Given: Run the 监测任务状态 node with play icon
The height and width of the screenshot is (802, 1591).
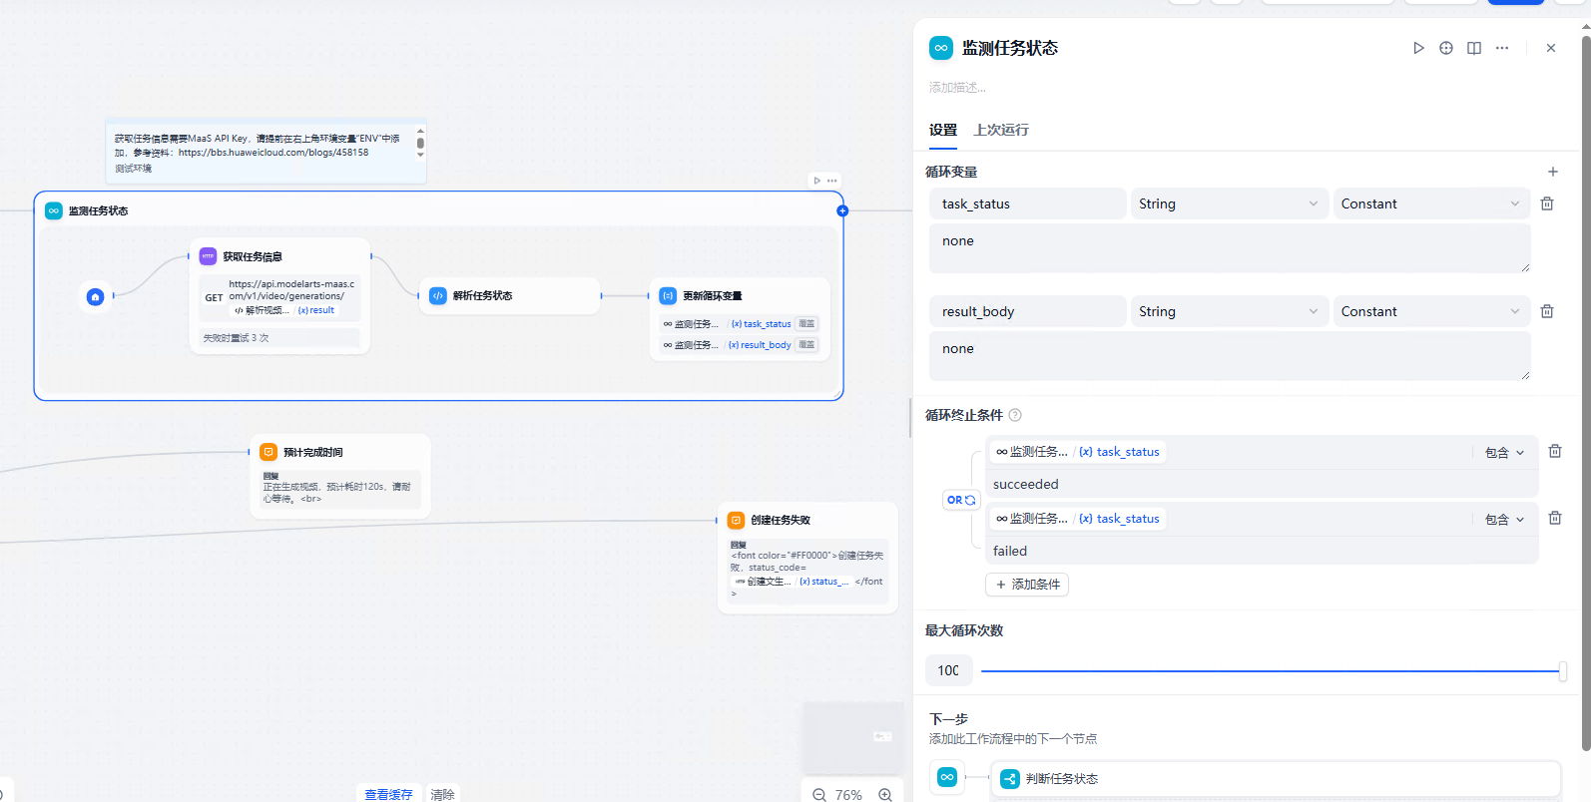Looking at the screenshot, I should (1418, 48).
